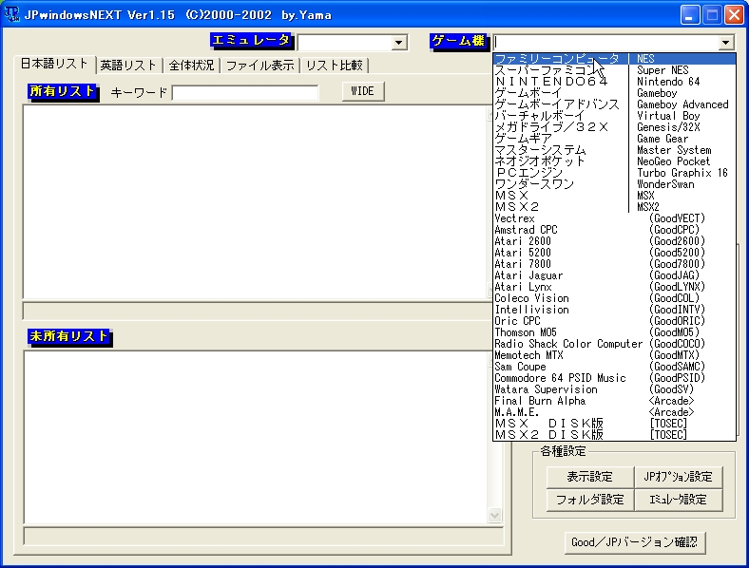Collapse the ゲーム機 dropdown arrow
Image resolution: width=749 pixels, height=568 pixels.
click(725, 43)
